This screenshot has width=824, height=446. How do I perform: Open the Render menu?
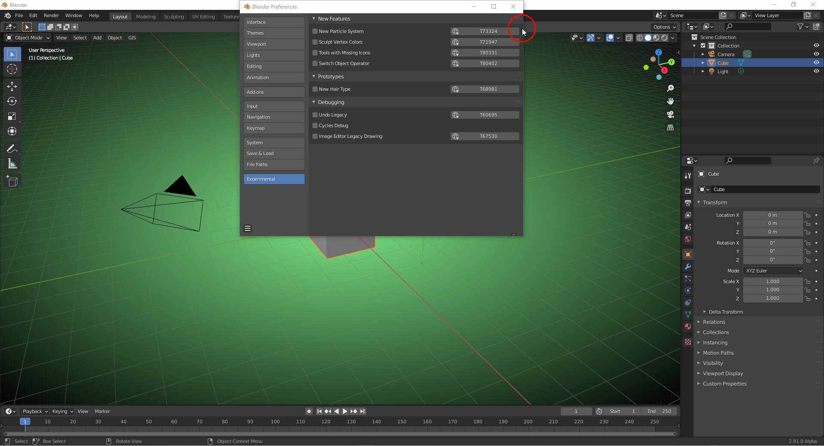point(51,15)
